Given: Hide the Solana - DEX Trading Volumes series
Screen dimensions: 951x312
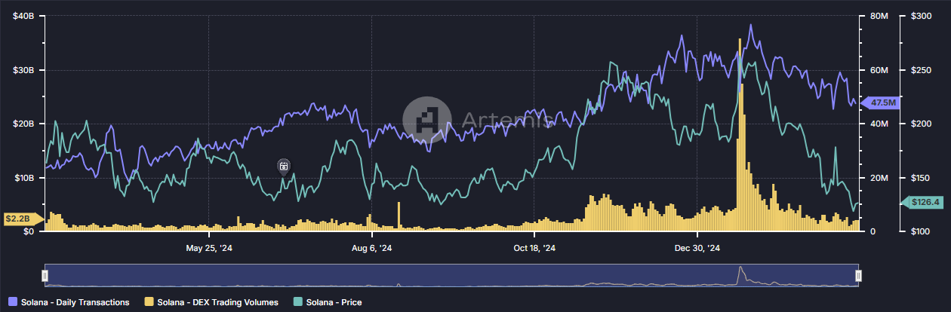Looking at the screenshot, I should point(217,302).
